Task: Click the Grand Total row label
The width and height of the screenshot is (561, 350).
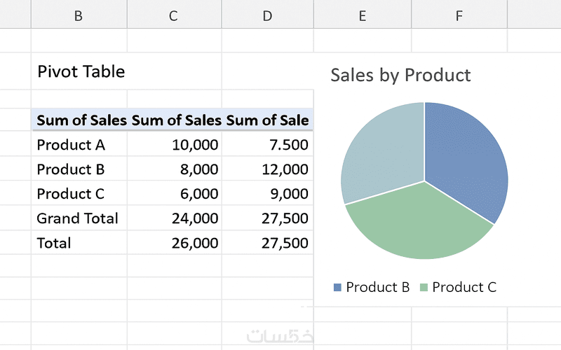Action: 77,218
